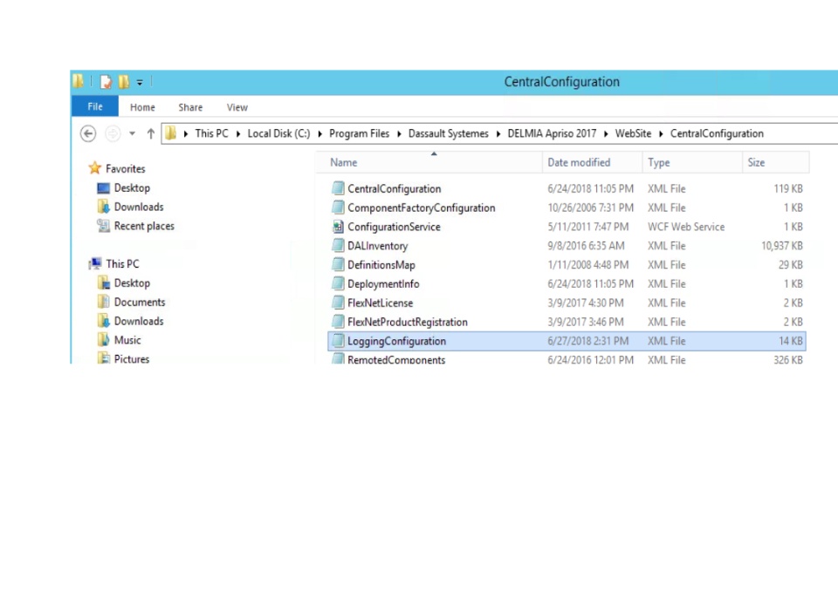Expand the chevron after This PC breadcrumb

238,134
